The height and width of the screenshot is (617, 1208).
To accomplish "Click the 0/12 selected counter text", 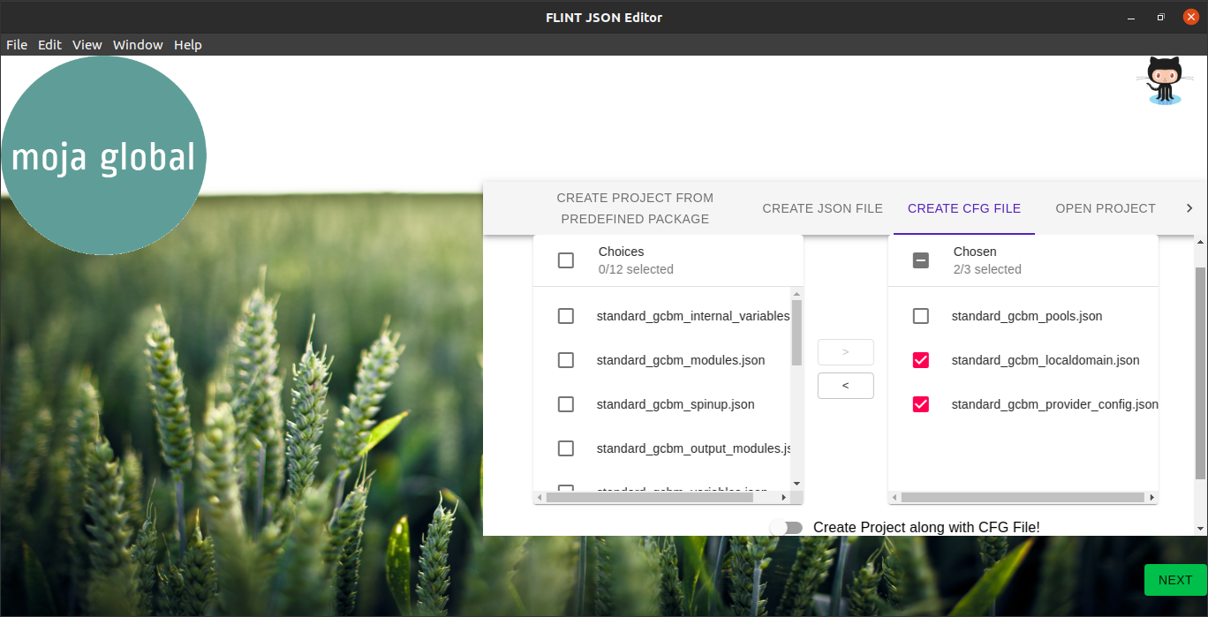I will (636, 269).
